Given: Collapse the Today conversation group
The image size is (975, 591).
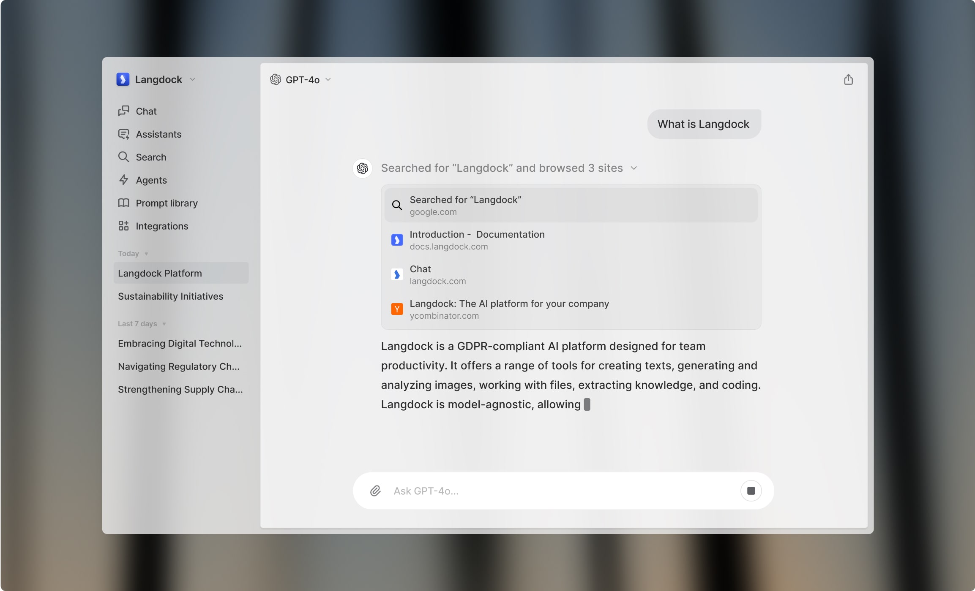Looking at the screenshot, I should 146,254.
